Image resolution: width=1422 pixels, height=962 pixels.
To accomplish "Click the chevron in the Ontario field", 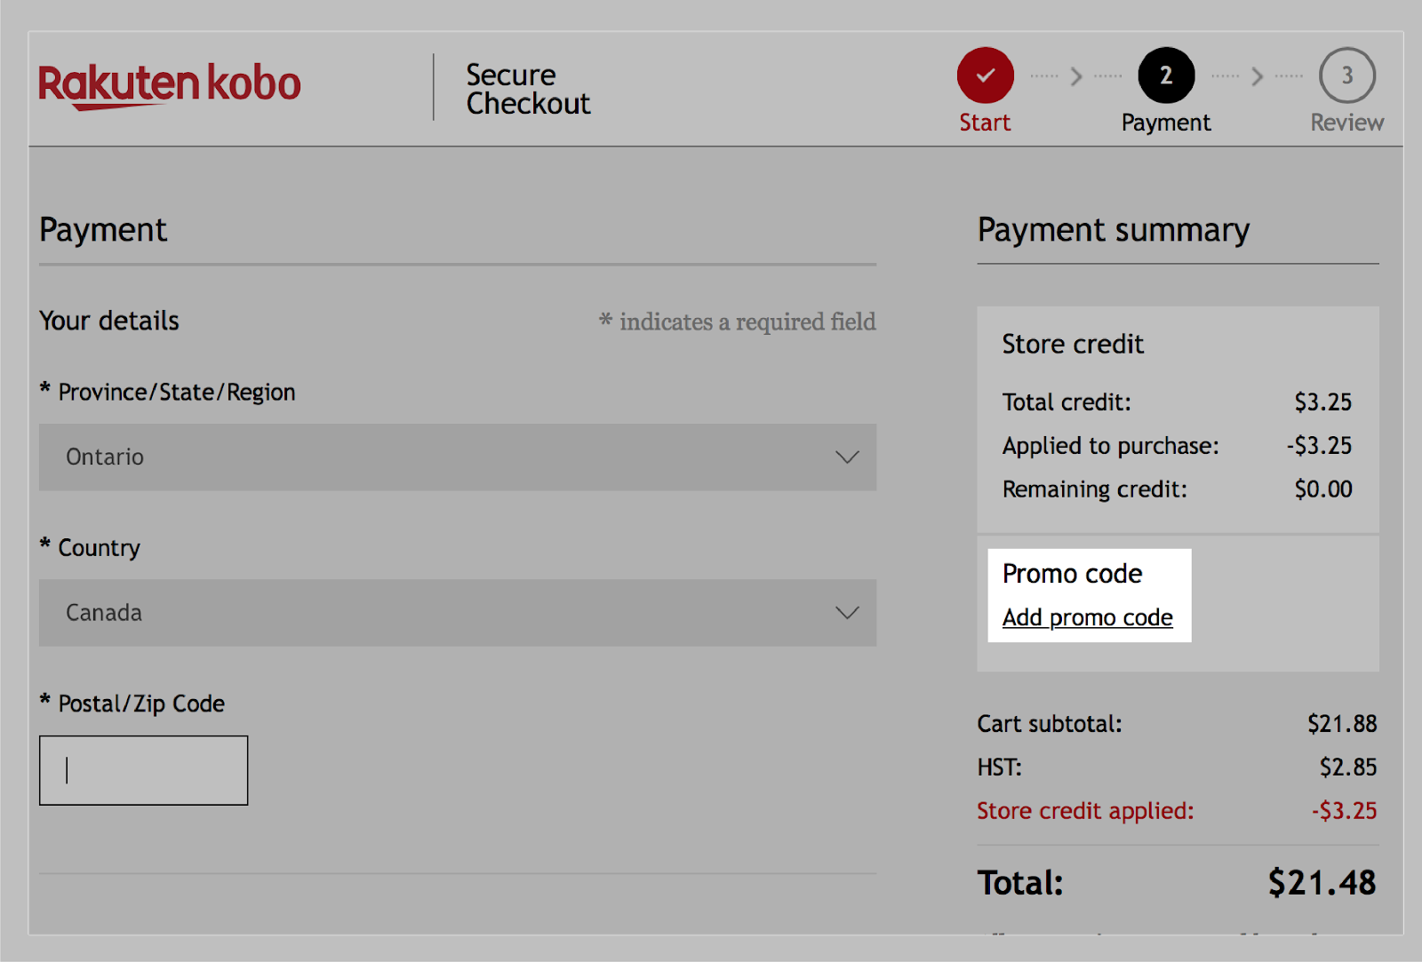I will pos(847,457).
